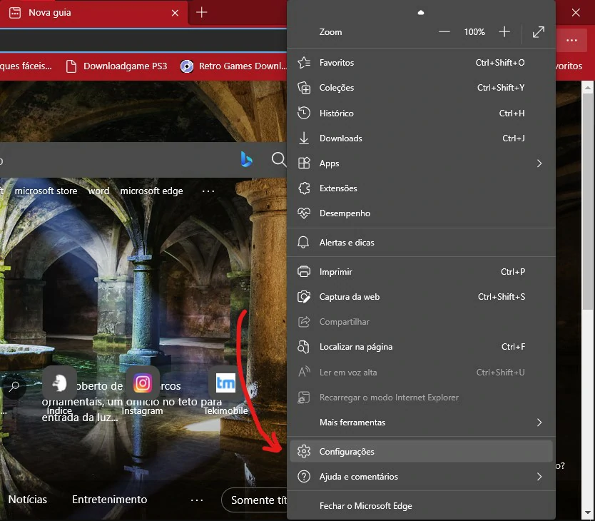This screenshot has width=595, height=521.
Task: Expand the Ajuda e comentários submenu arrow
Action: [539, 476]
